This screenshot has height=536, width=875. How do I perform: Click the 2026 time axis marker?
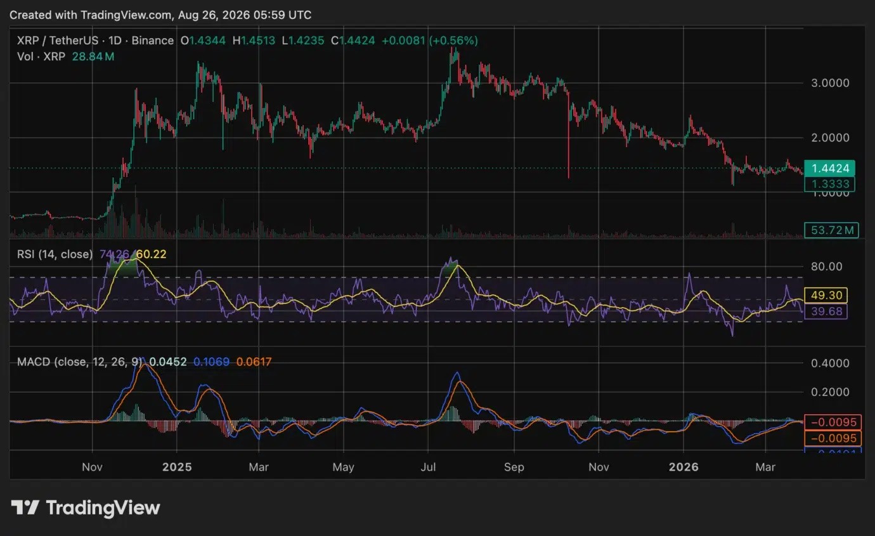point(684,467)
